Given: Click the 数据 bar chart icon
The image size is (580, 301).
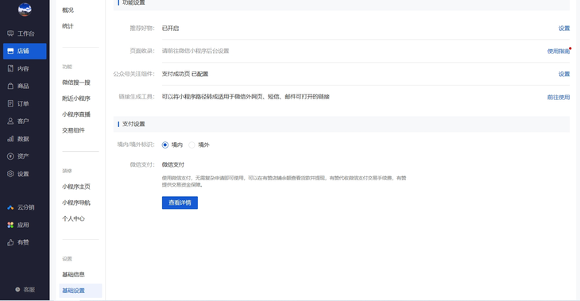Looking at the screenshot, I should [10, 139].
